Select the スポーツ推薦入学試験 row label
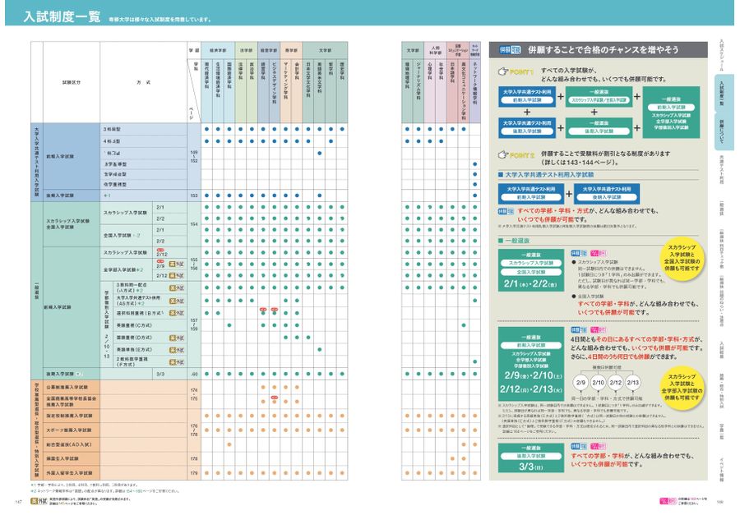Screen dimensions: 740x515 pos(69,430)
